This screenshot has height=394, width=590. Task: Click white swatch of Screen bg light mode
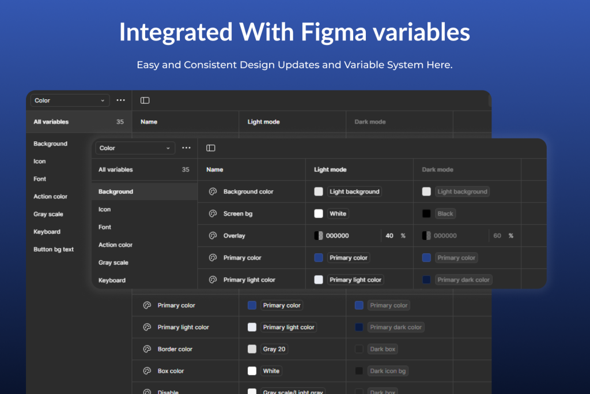click(319, 213)
